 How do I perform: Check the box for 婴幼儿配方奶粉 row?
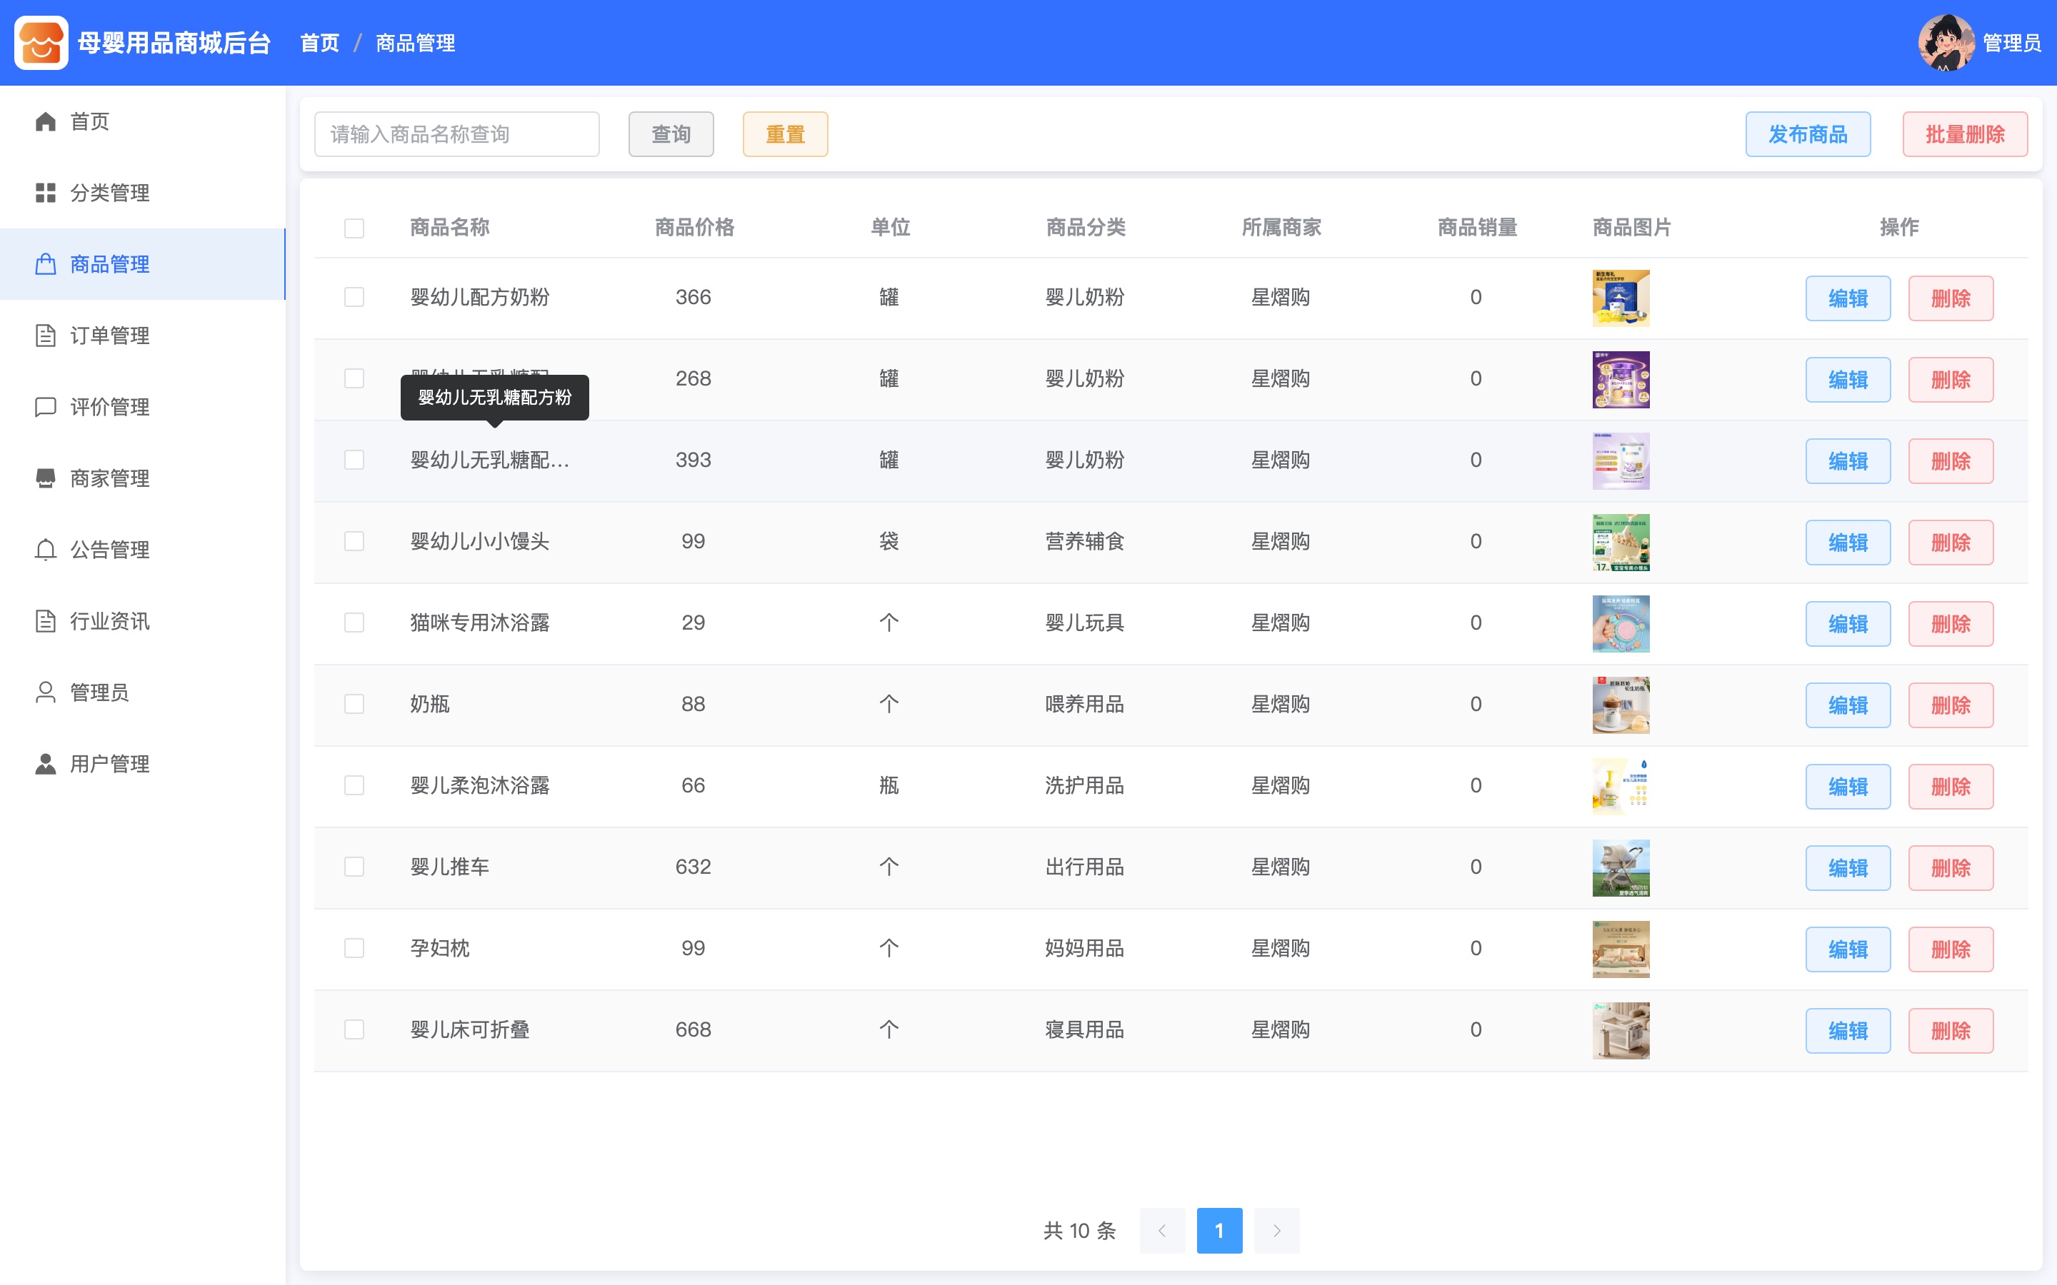coord(354,298)
